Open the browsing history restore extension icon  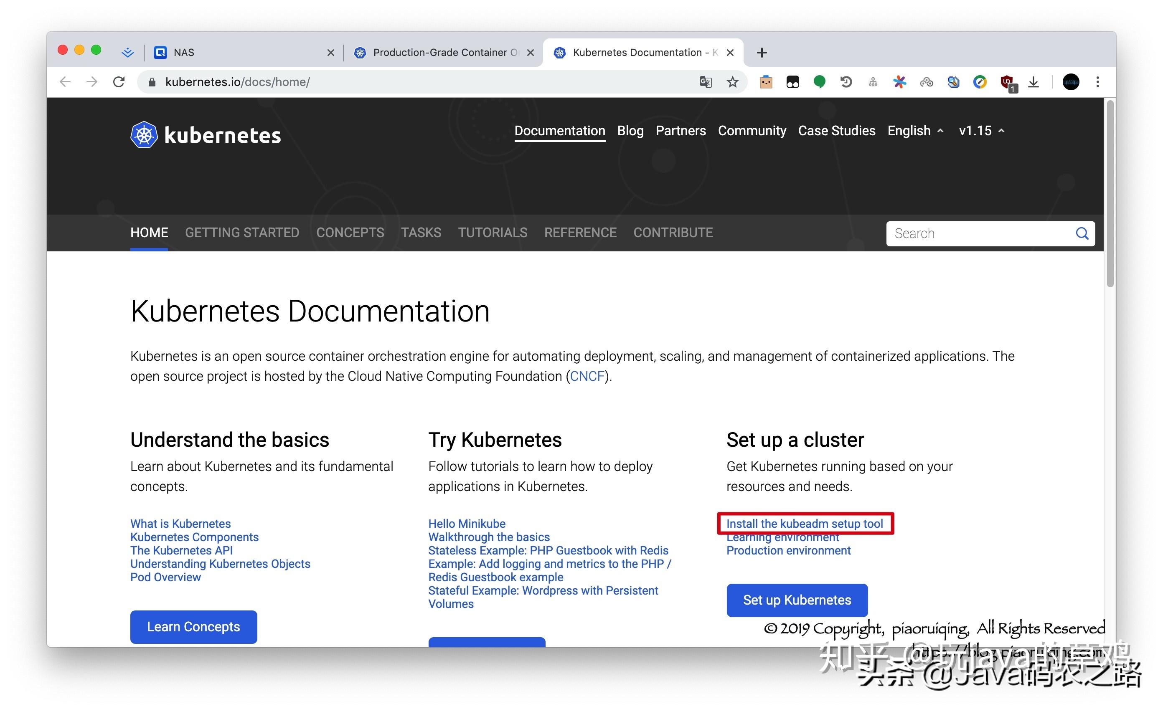[x=846, y=81]
